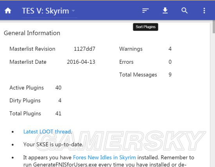The height and width of the screenshot is (167, 215).
Task: Open Fores New Idles in Skyrim link
Action: click(x=104, y=157)
